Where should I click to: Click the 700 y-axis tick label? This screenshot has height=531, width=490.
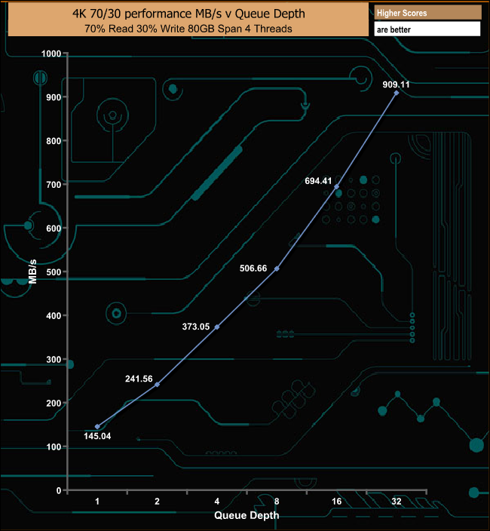(54, 185)
